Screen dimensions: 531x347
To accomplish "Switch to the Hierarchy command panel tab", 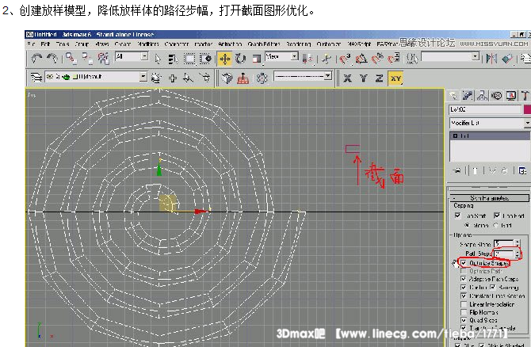I will [482, 96].
